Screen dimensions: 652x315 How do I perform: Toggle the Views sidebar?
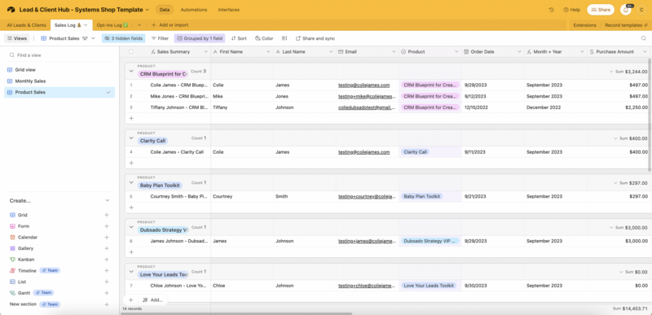17,38
